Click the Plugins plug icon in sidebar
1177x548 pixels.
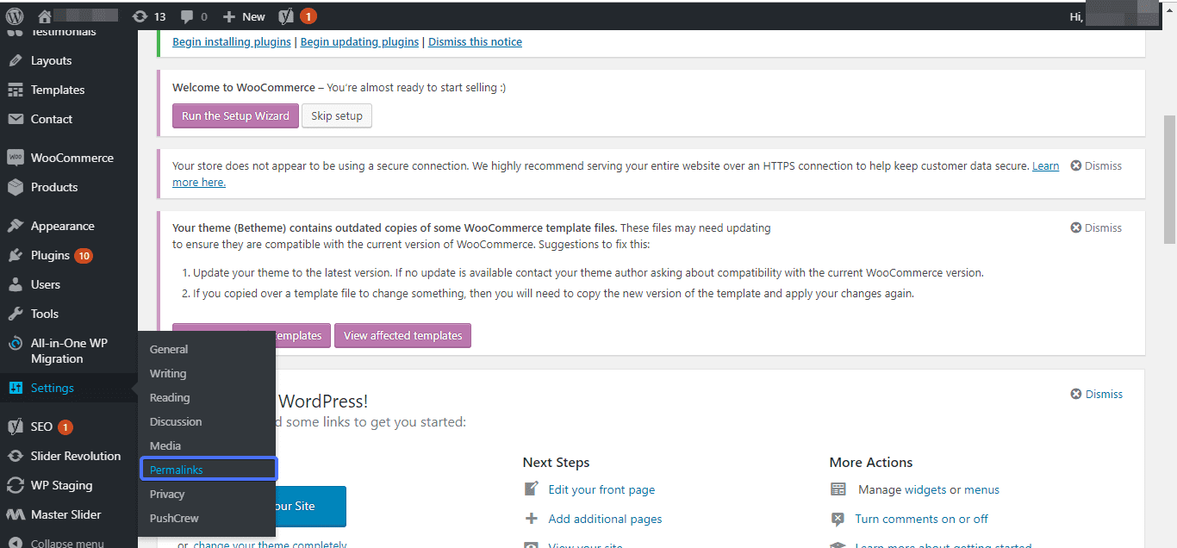coord(15,255)
